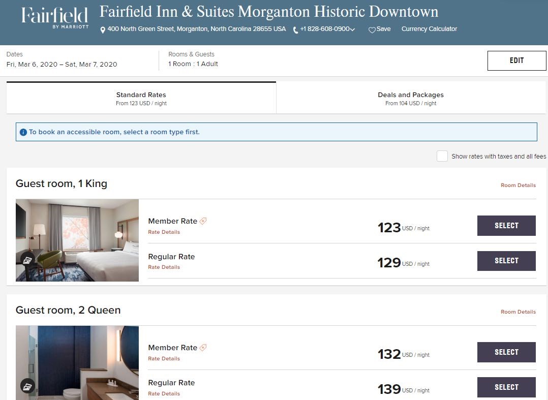Open the Currency Calculator link

(x=429, y=29)
